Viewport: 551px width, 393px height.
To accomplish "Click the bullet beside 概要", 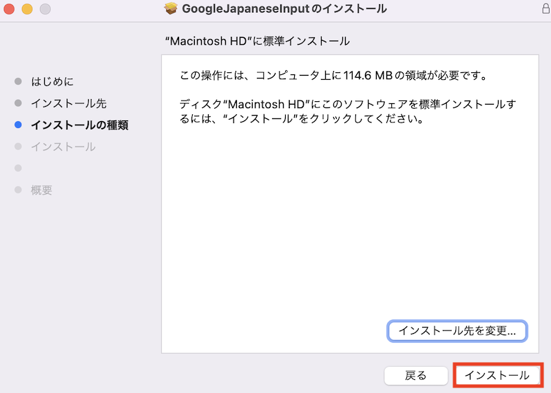I will (x=19, y=190).
